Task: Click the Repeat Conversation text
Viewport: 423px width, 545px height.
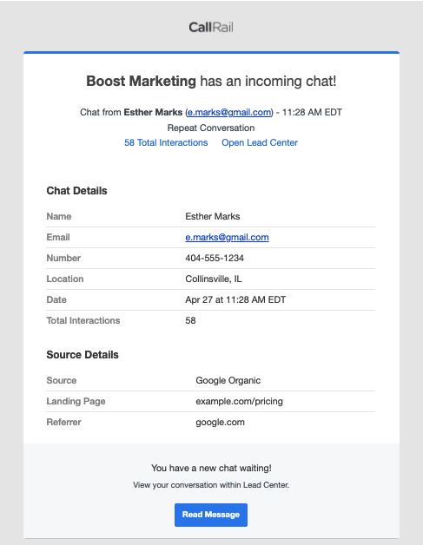Action: pyautogui.click(x=211, y=128)
